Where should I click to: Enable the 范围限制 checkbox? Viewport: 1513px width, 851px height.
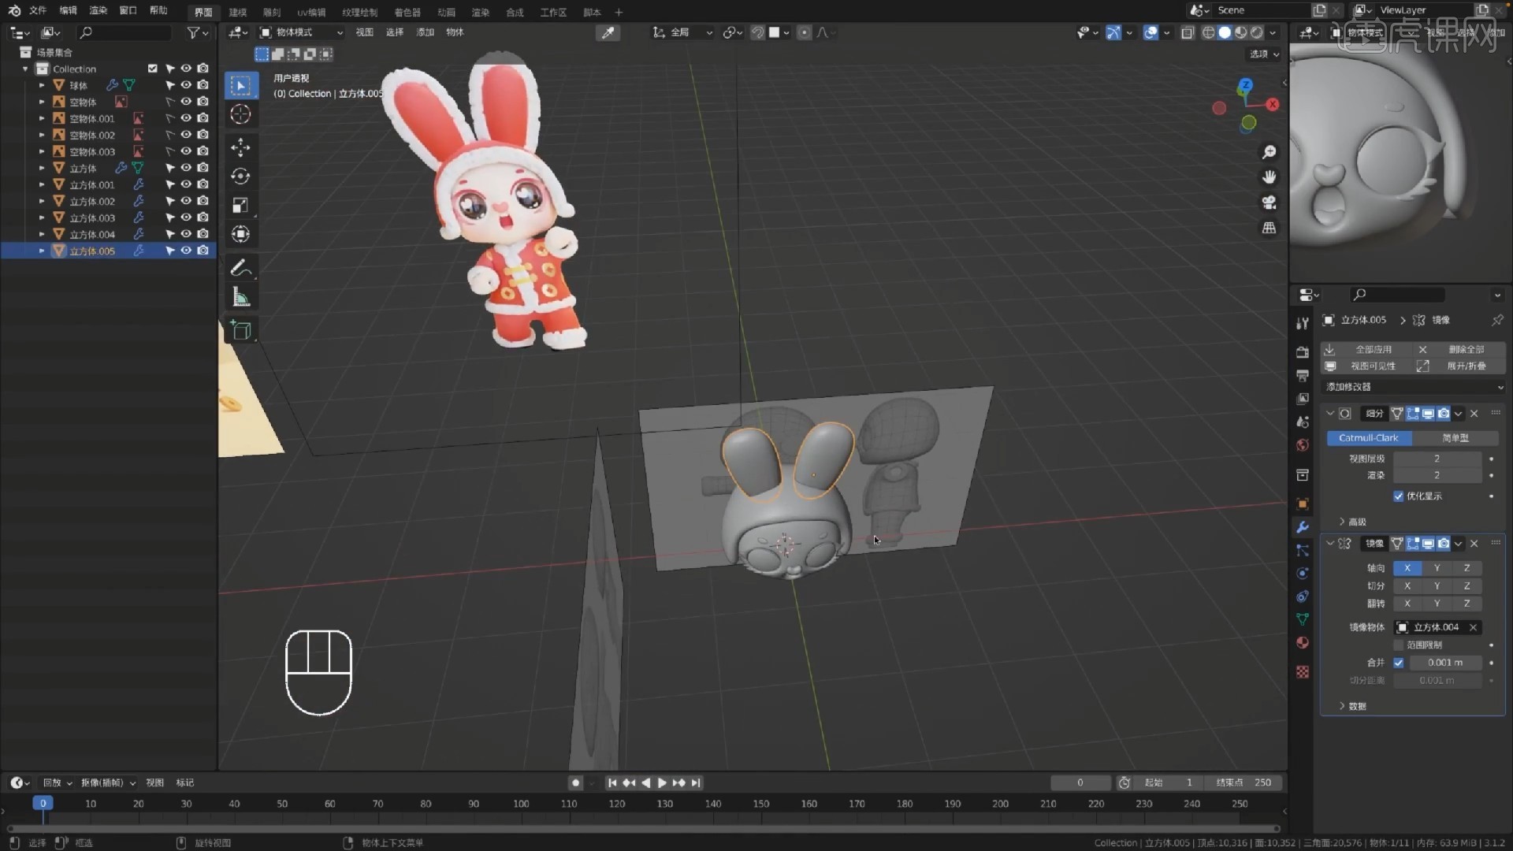point(1399,645)
